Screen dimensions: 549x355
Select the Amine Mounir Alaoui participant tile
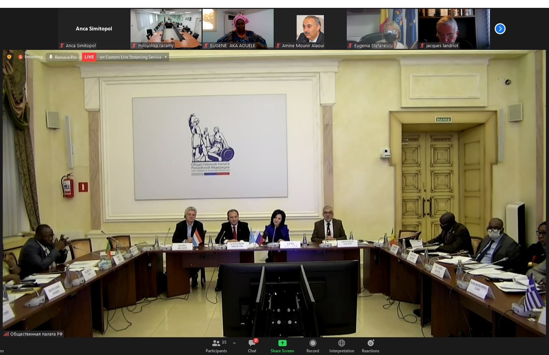310,29
